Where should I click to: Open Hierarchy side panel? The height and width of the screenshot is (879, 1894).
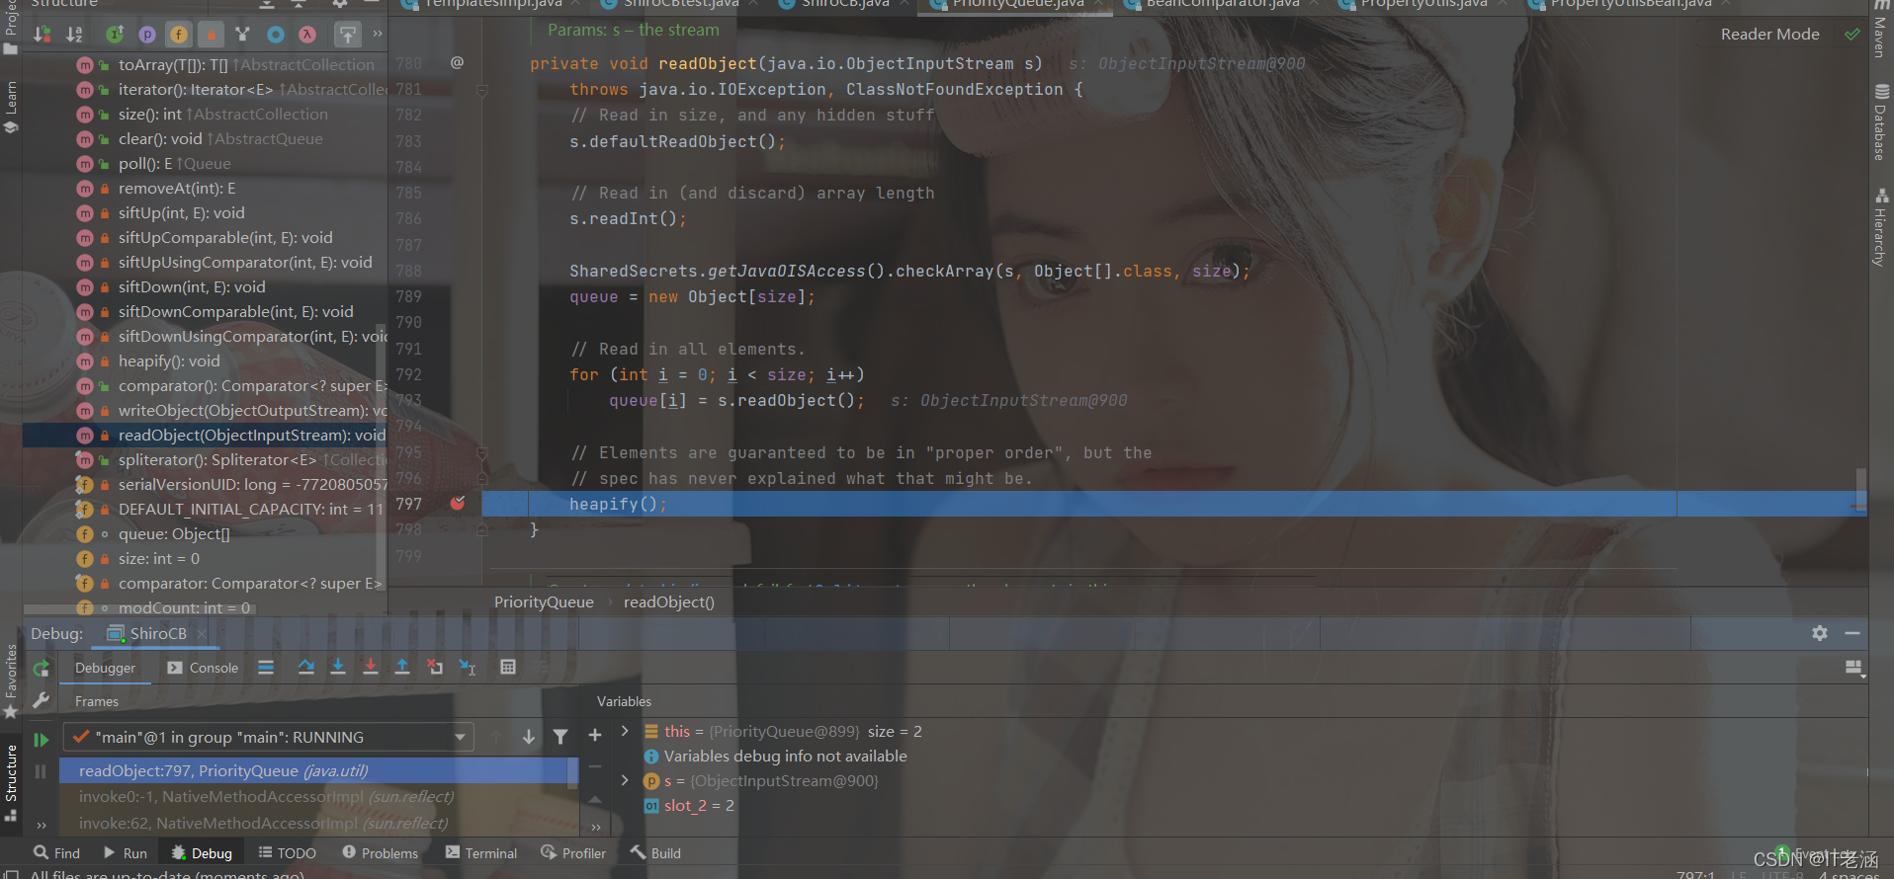pyautogui.click(x=1880, y=227)
